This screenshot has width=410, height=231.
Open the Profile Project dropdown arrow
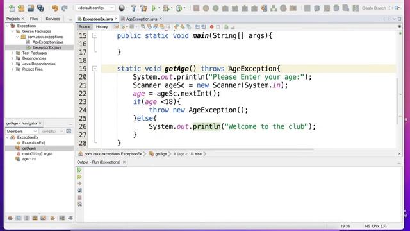click(184, 8)
